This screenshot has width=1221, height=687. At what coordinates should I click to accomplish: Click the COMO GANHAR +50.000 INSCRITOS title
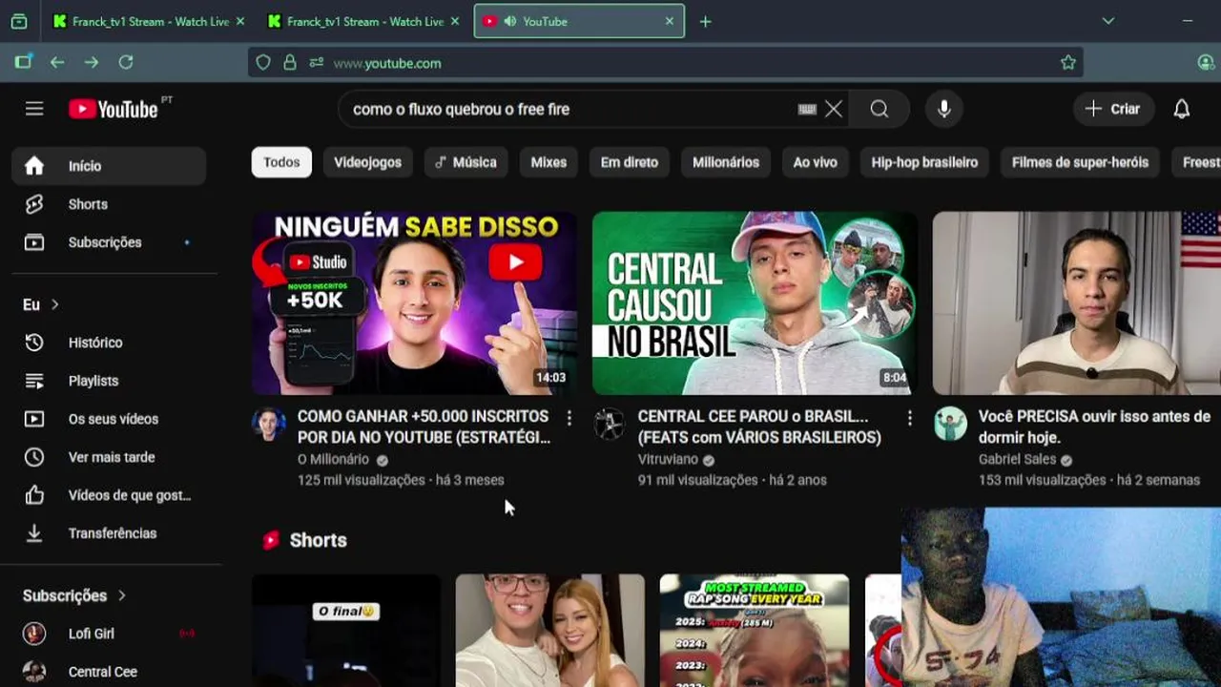click(424, 427)
